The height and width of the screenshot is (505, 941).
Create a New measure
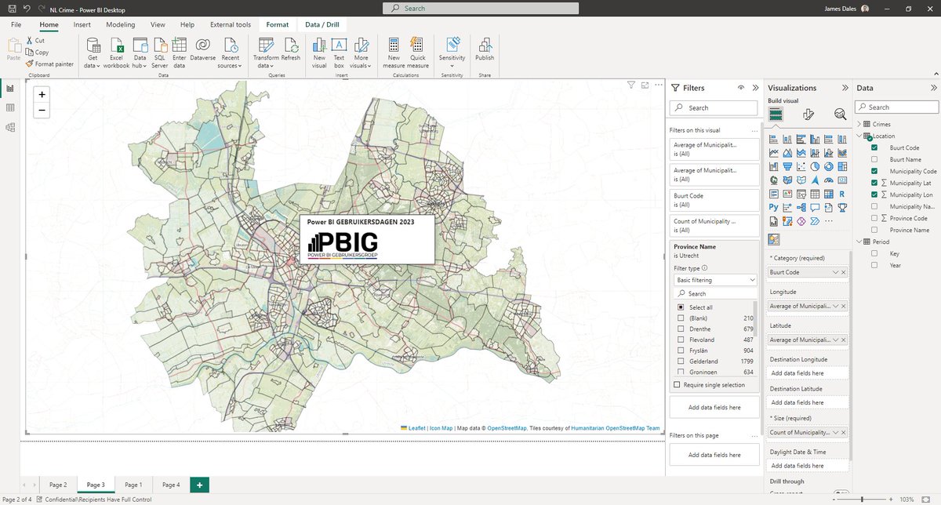(x=394, y=52)
